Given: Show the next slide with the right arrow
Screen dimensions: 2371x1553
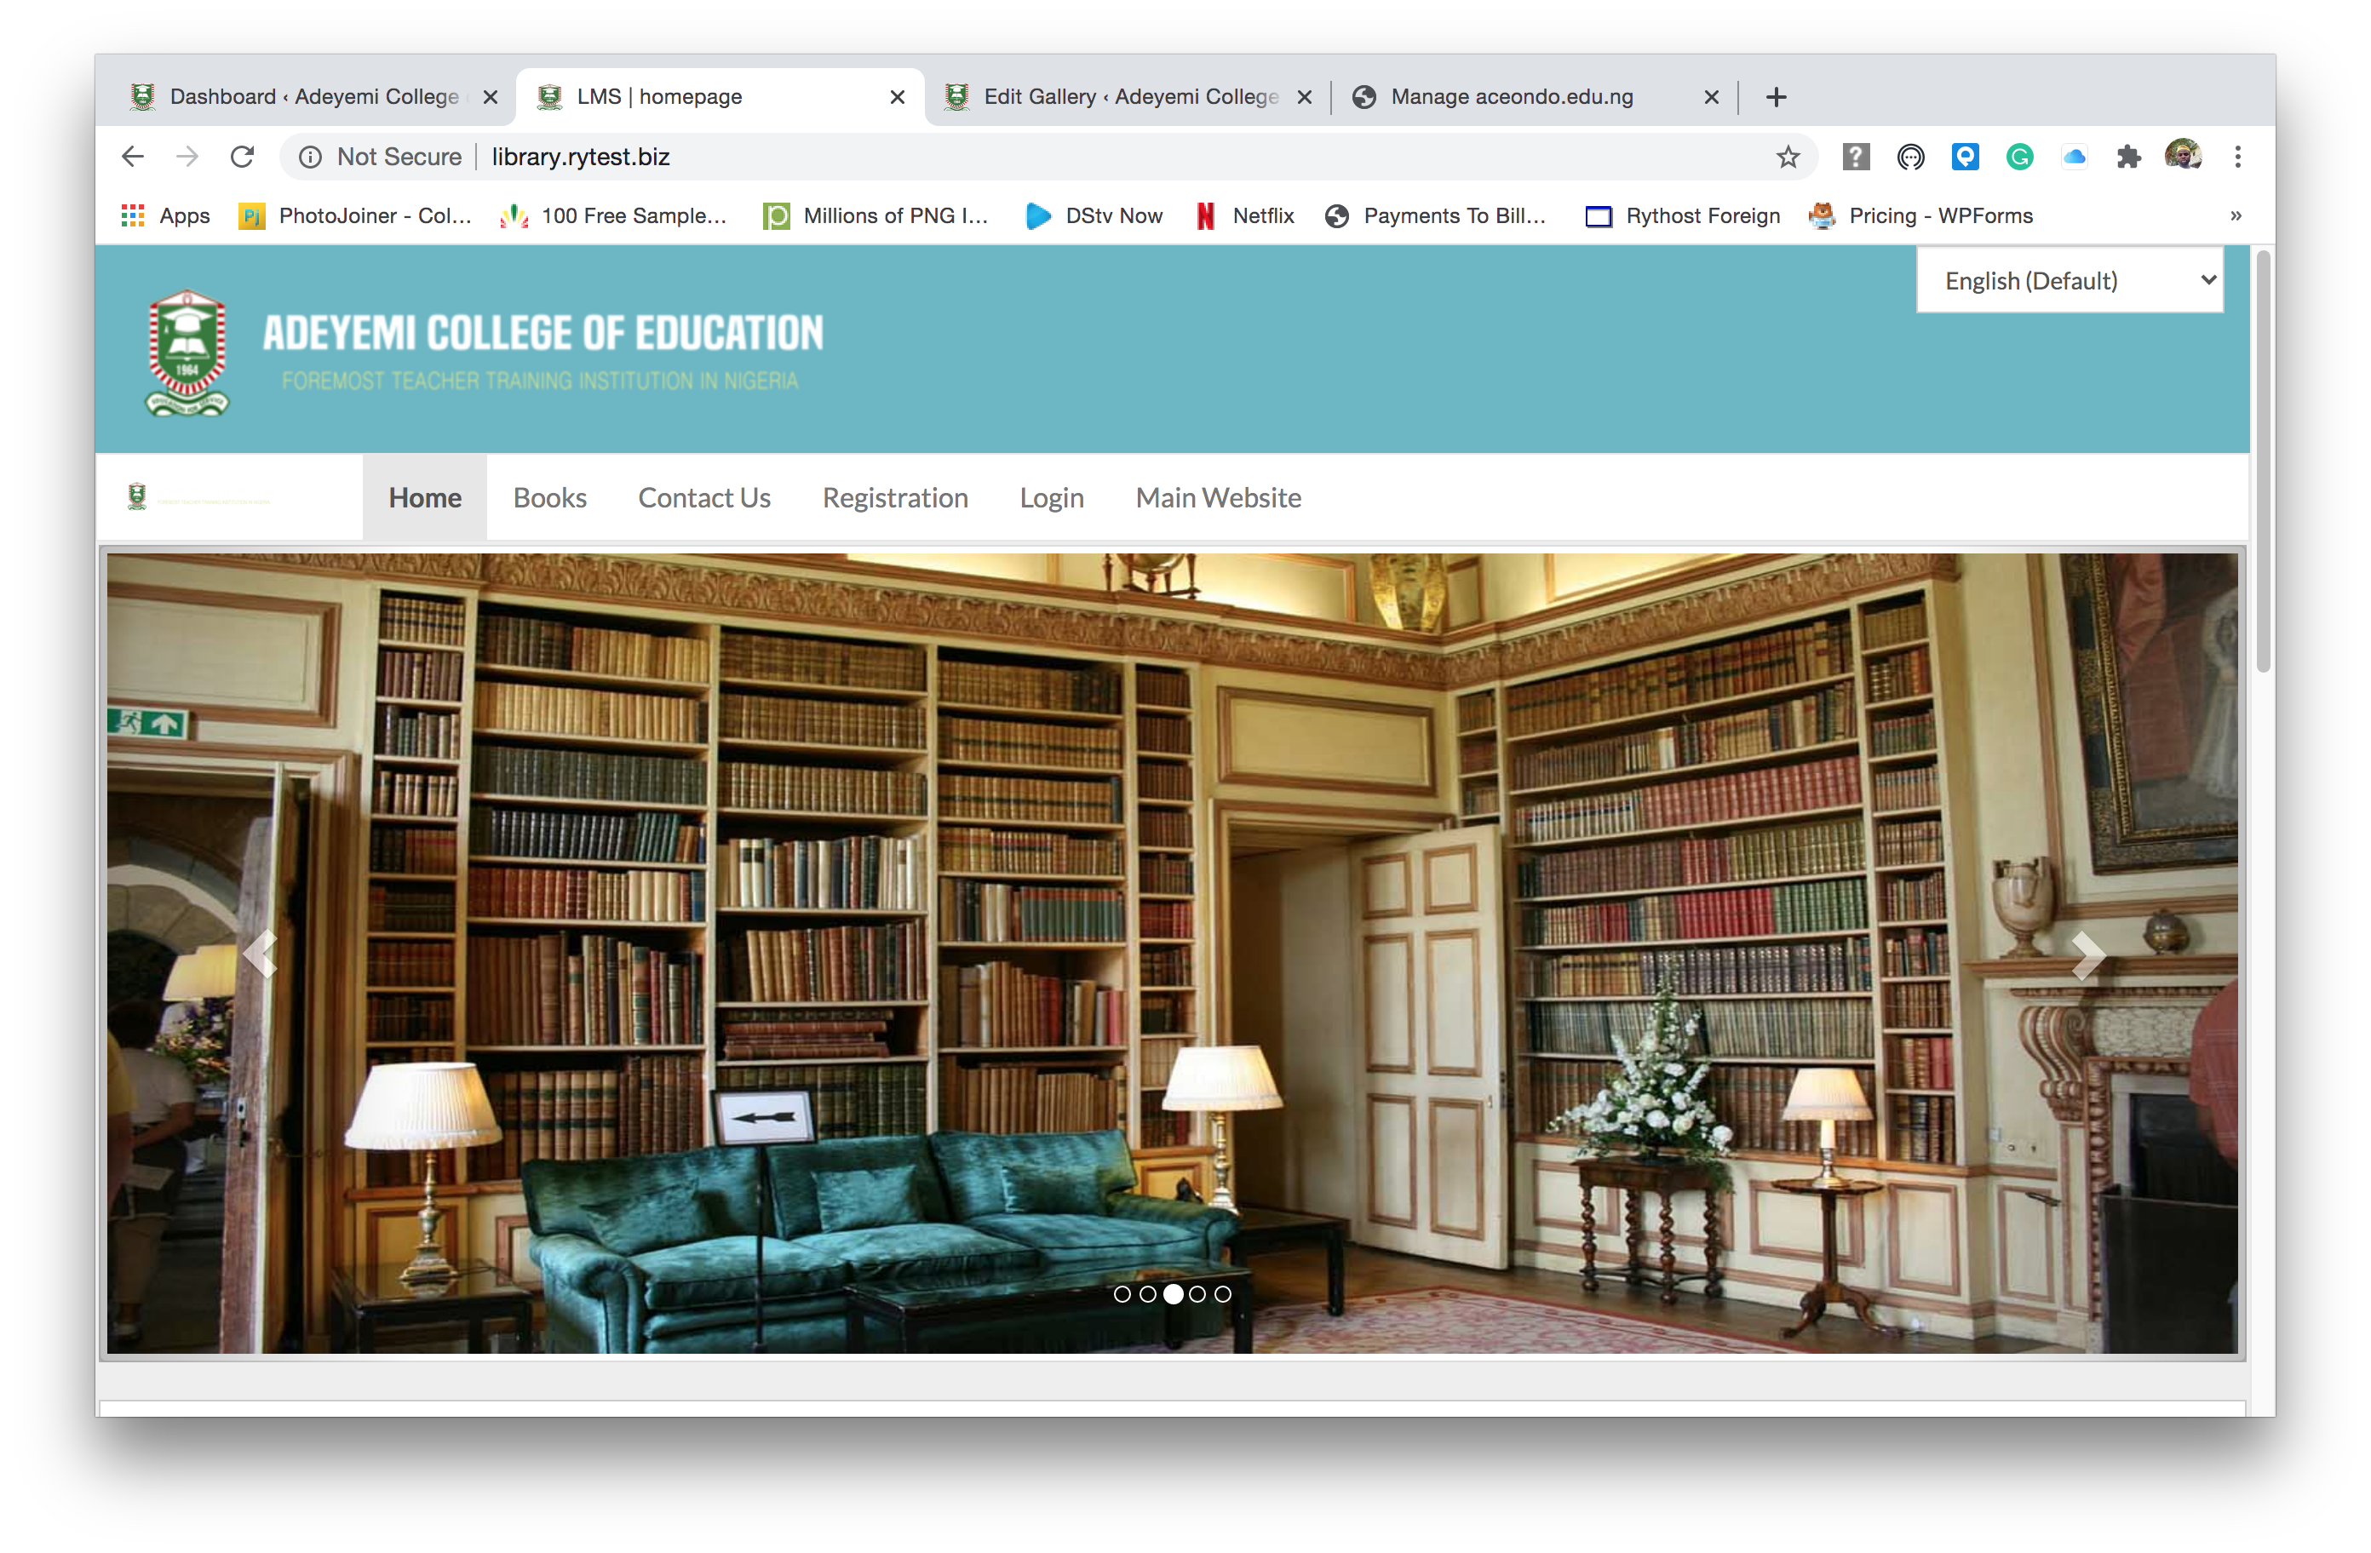Looking at the screenshot, I should (2087, 955).
